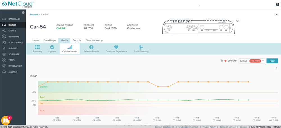Expand the Live time range dropdown
Screen dimensions: 281x128
pyautogui.click(x=263, y=61)
